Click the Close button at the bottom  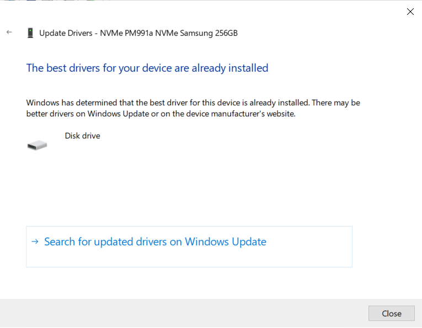click(x=391, y=313)
